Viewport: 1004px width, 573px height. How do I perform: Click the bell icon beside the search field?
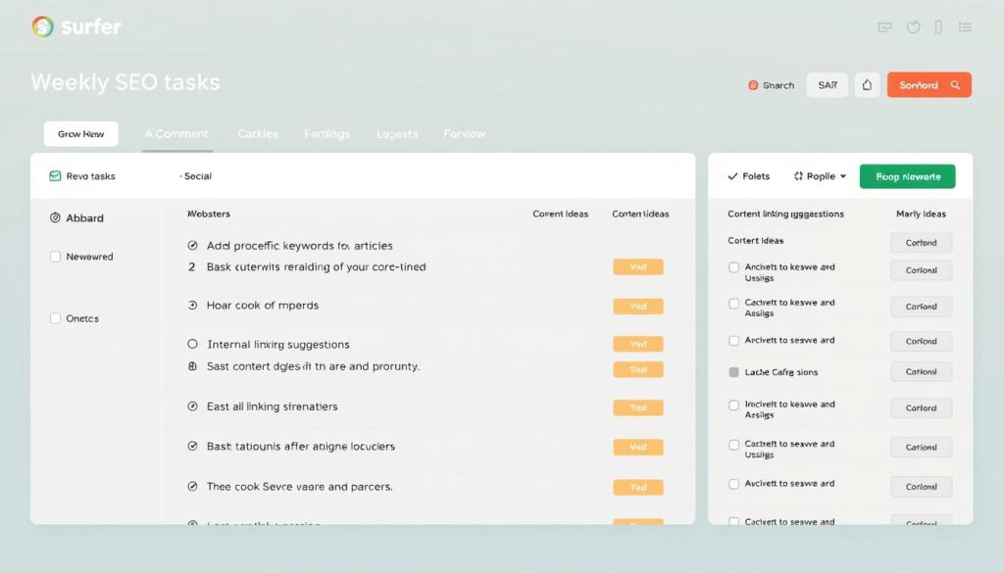click(x=867, y=85)
